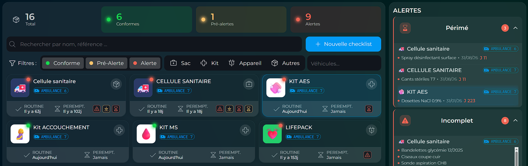Click the kit cross icon on the KIT AES card
Screen dimensions: 528x166
pyautogui.click(x=371, y=84)
